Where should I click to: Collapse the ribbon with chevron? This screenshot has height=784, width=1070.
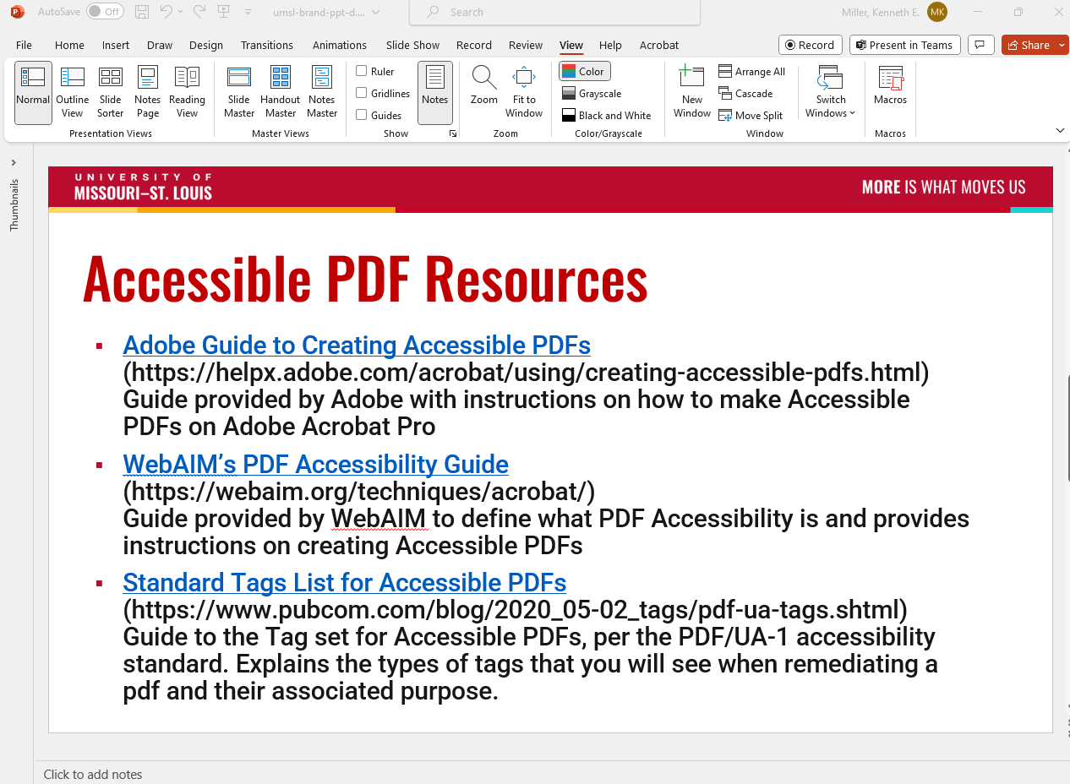pos(1060,130)
